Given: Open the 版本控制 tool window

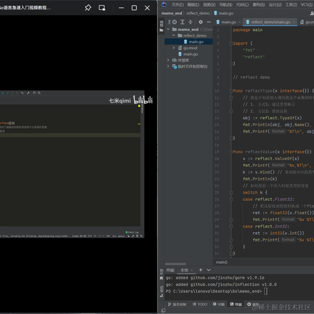Looking at the screenshot, I should pyautogui.click(x=177, y=304).
